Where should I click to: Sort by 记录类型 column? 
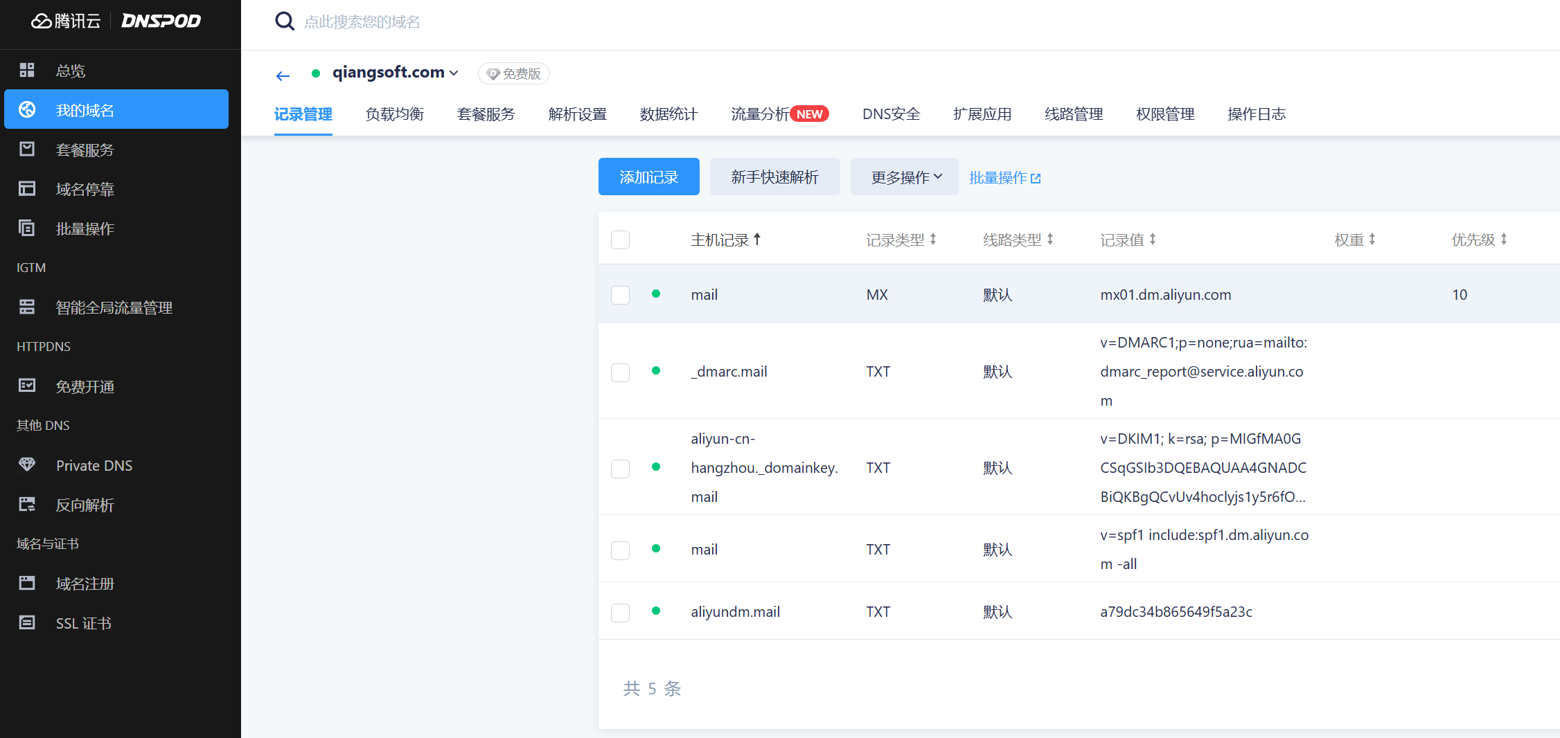point(901,240)
